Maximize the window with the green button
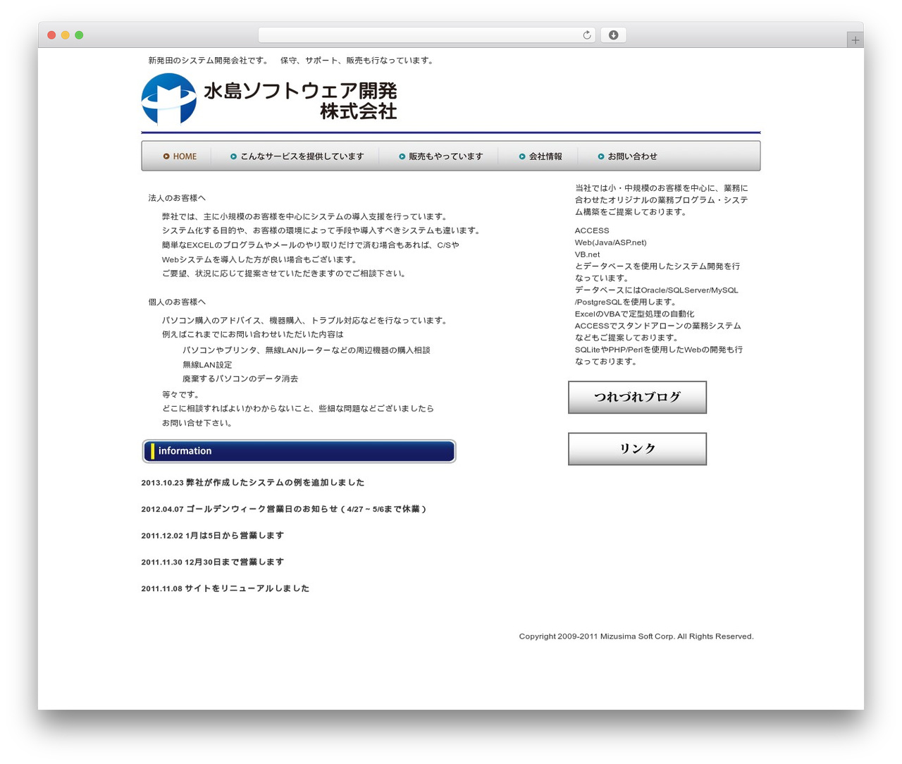The height and width of the screenshot is (764, 902). [x=79, y=35]
